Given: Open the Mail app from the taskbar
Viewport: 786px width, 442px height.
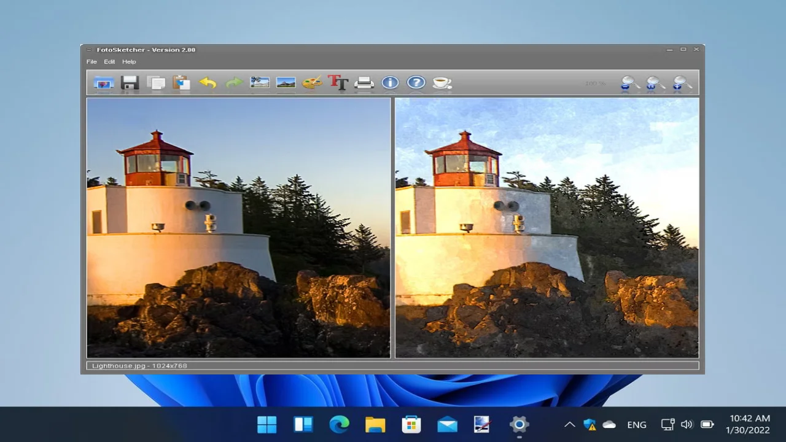Looking at the screenshot, I should (447, 424).
